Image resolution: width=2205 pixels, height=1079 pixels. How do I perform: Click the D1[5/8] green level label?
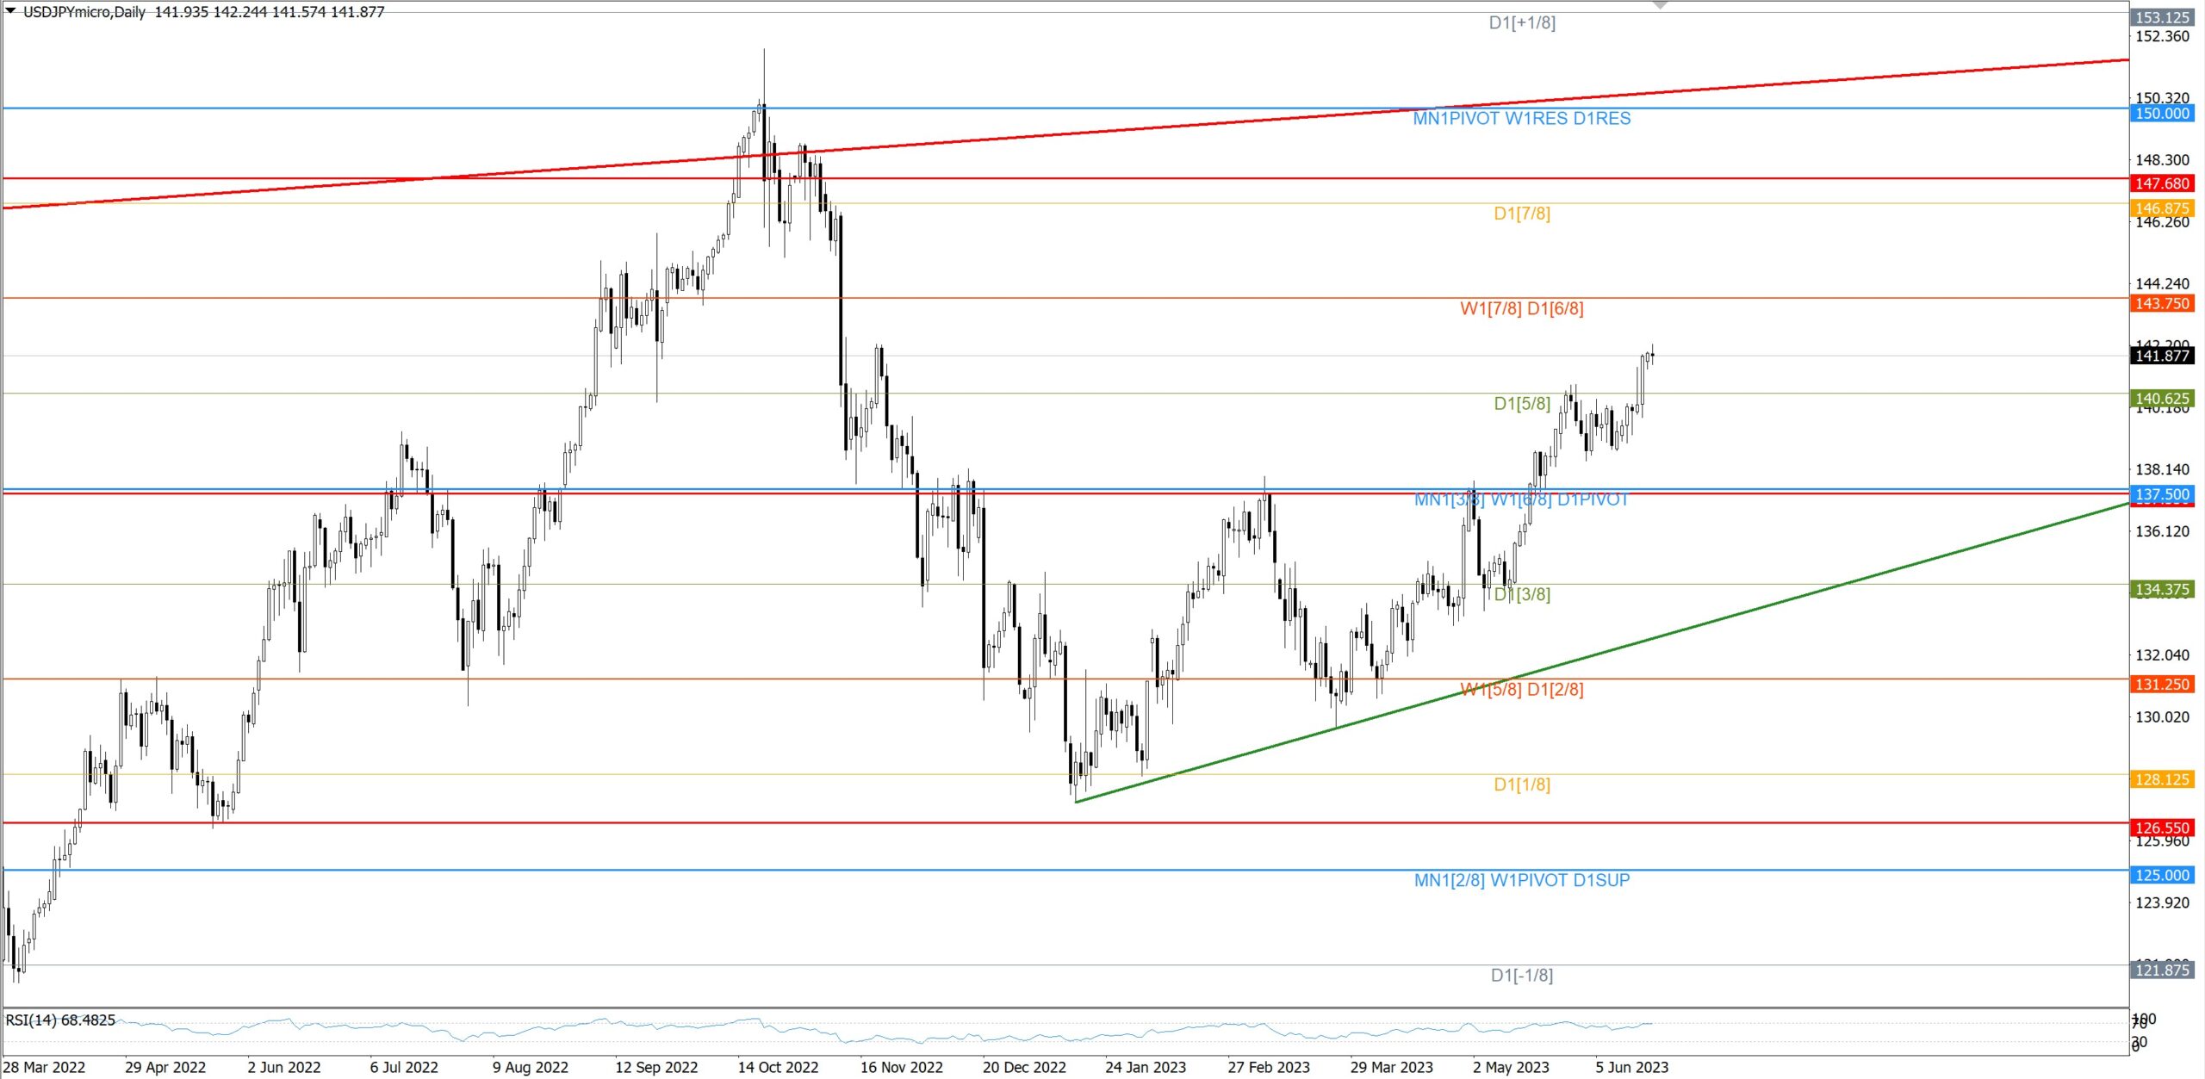coord(1521,403)
